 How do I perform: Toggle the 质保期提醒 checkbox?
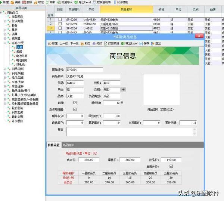pyautogui.click(x=75, y=109)
